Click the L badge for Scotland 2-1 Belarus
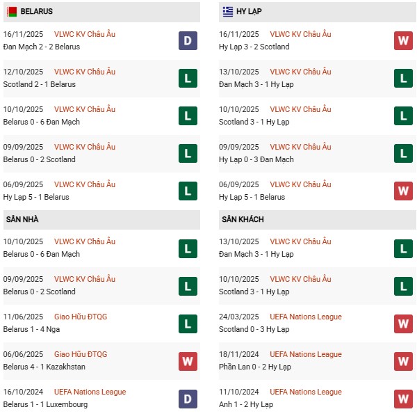Image resolution: width=417 pixels, height=414 pixels. (188, 79)
